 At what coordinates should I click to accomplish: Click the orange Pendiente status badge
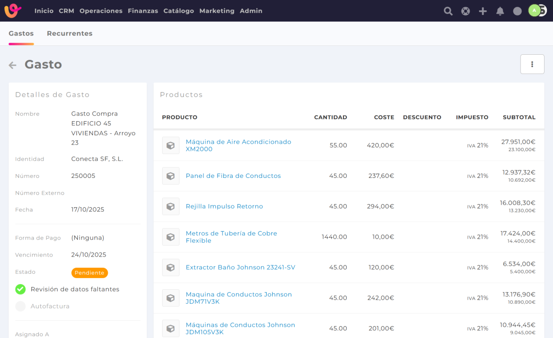pos(90,272)
